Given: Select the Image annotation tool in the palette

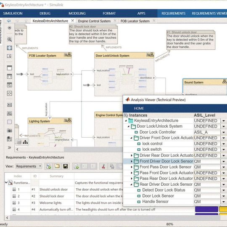Looking at the screenshot, I should pos(10,113).
